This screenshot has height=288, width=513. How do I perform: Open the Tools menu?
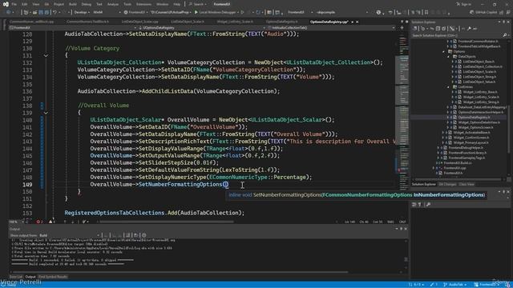click(x=127, y=4)
